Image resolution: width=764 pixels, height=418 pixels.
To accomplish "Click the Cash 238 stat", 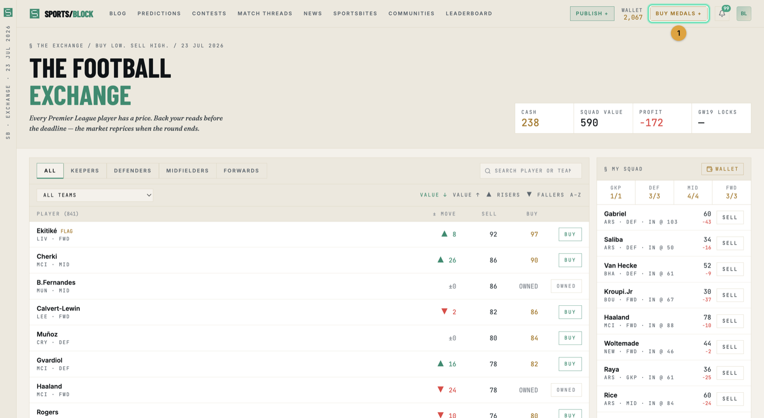I will click(x=544, y=118).
